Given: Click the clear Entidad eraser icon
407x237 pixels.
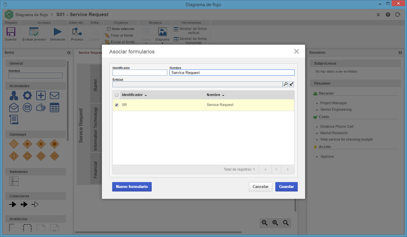Looking at the screenshot, I should 291,84.
